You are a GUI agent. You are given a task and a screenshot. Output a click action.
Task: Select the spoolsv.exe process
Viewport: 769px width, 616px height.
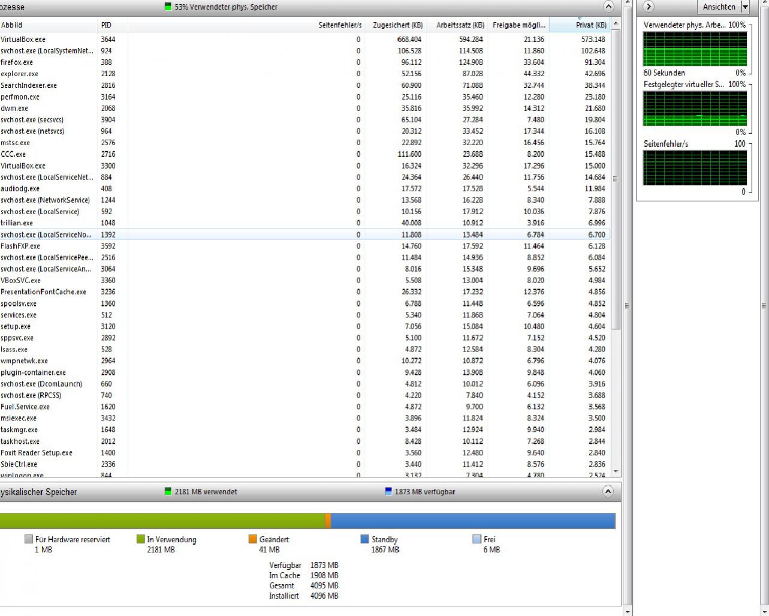tap(305, 304)
